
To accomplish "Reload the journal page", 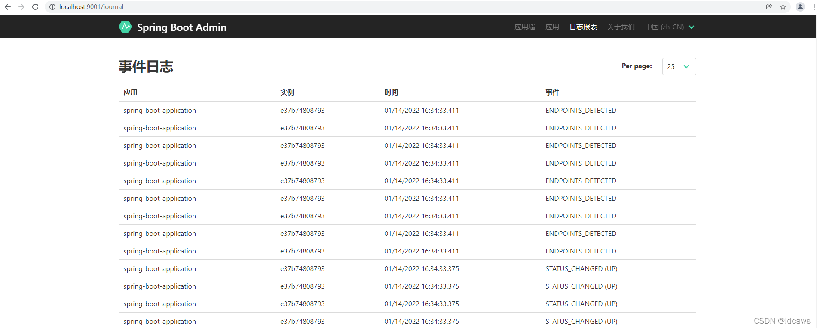I will click(35, 7).
